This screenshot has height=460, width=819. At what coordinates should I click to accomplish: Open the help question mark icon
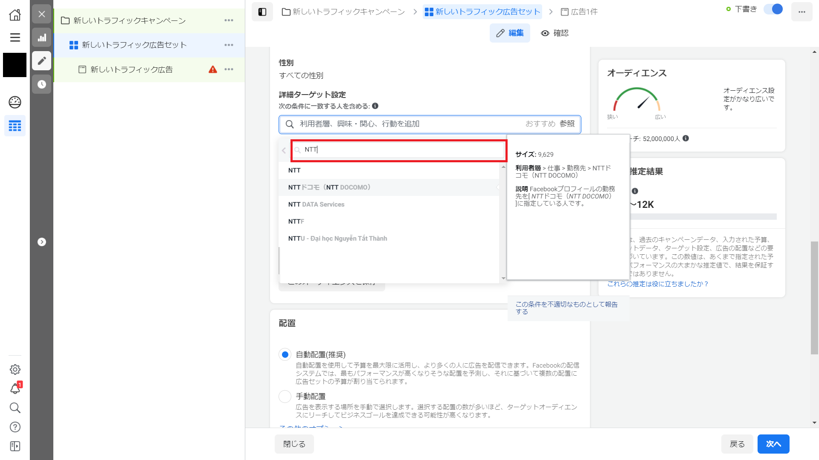tap(15, 427)
